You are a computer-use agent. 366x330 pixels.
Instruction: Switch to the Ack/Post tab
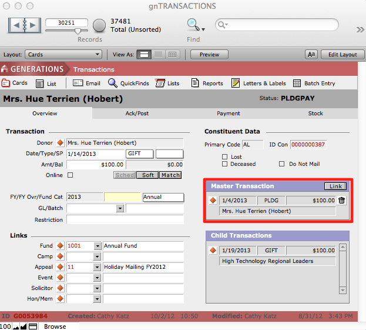tap(136, 114)
